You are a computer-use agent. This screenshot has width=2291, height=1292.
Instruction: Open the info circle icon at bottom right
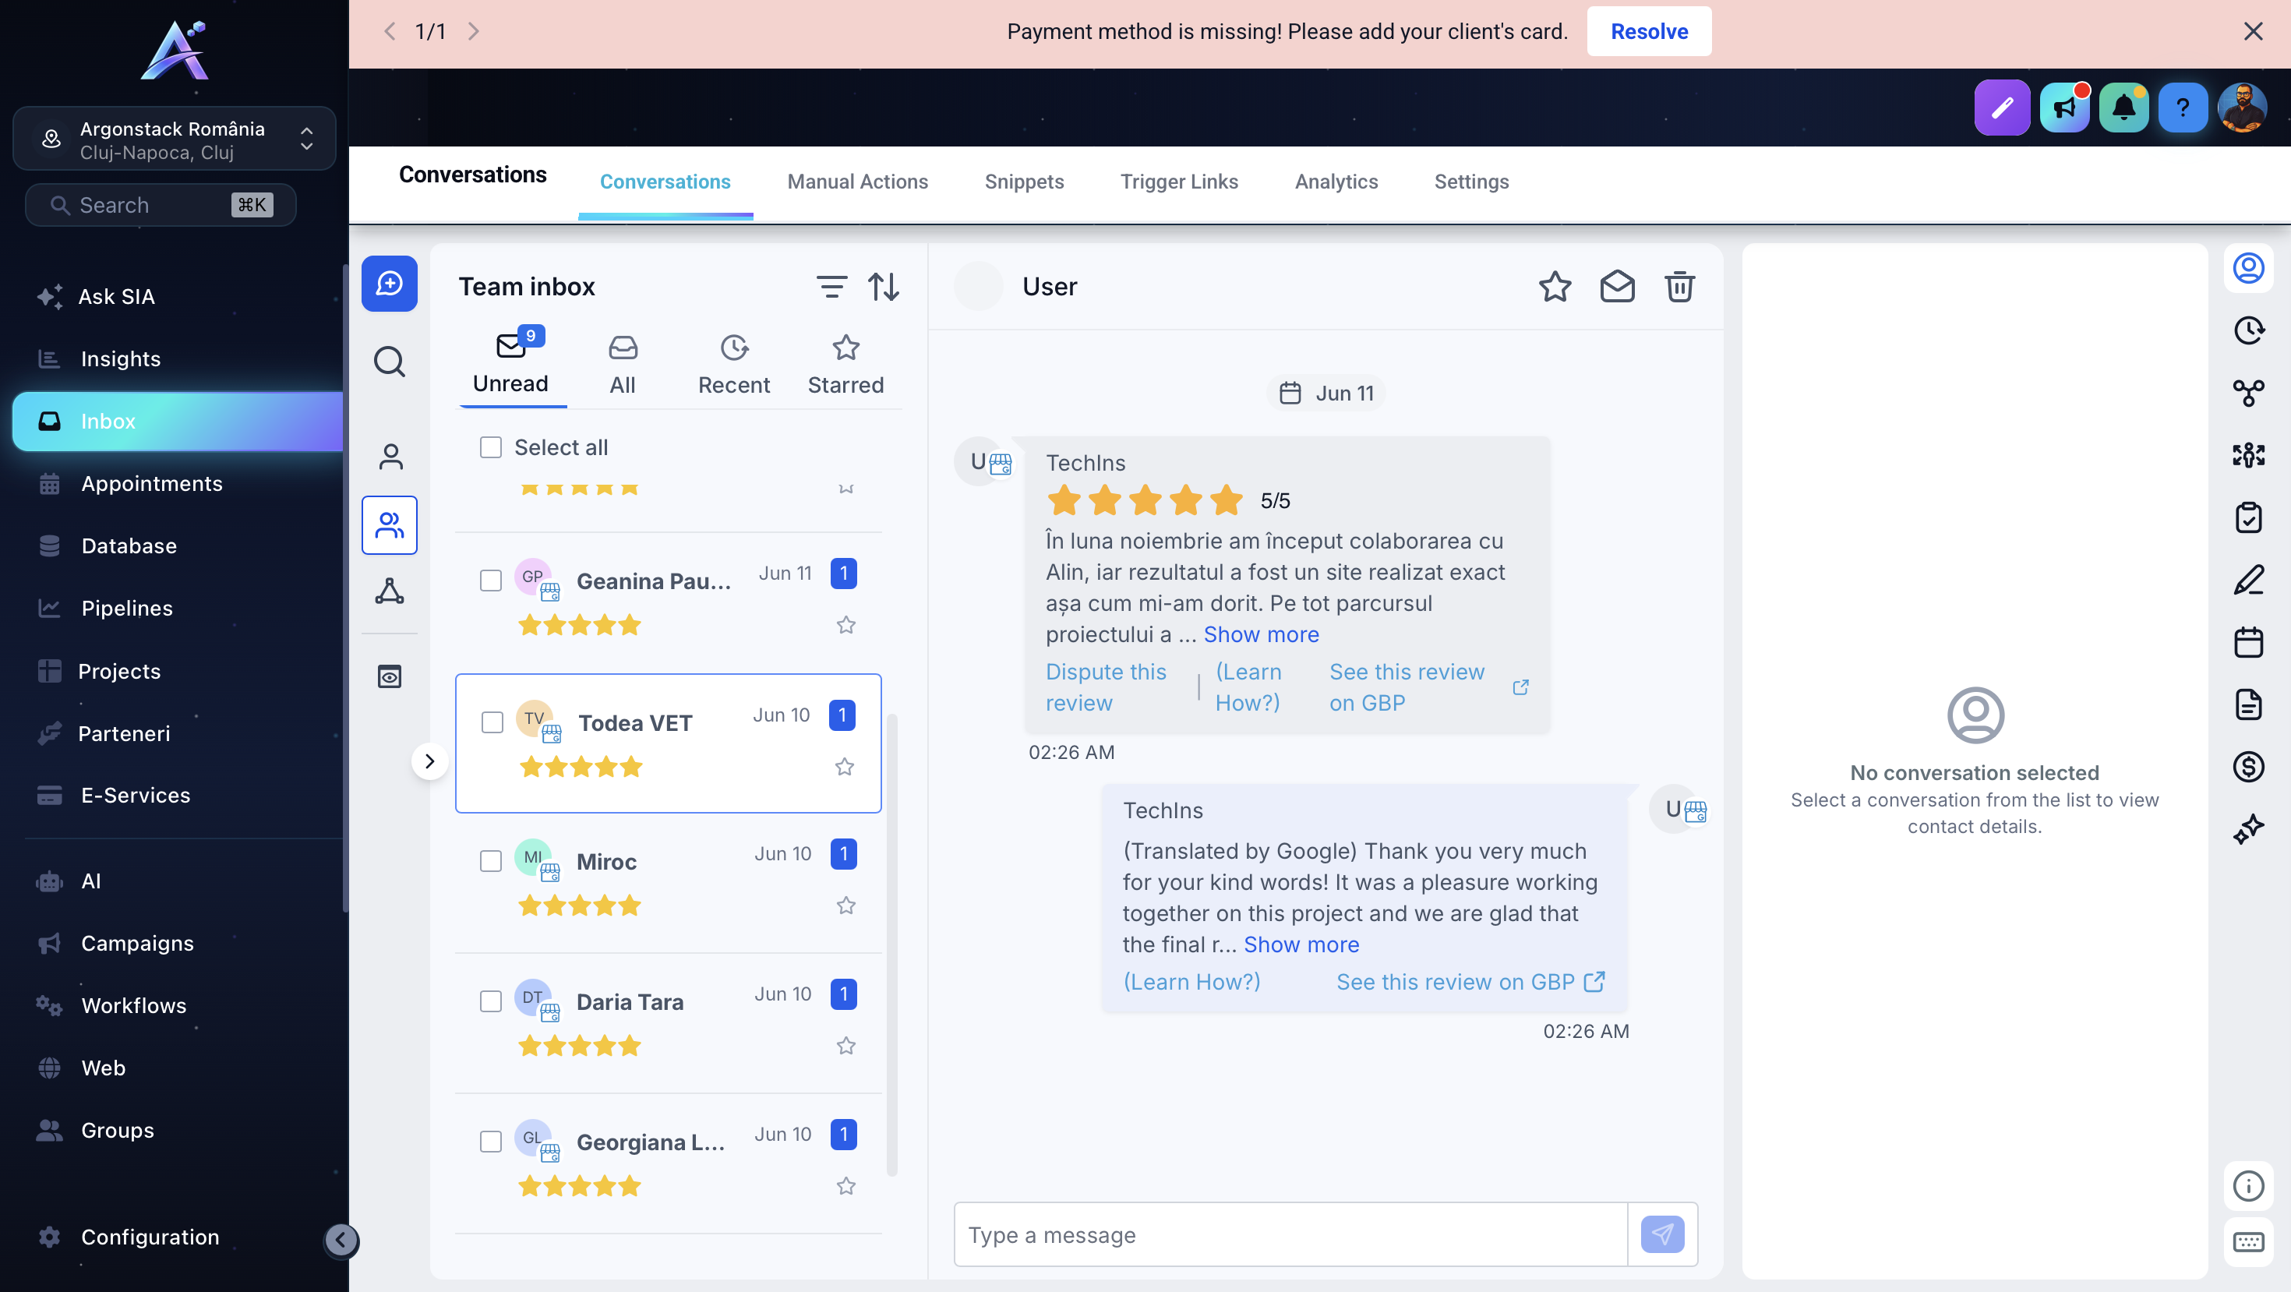pos(2248,1185)
